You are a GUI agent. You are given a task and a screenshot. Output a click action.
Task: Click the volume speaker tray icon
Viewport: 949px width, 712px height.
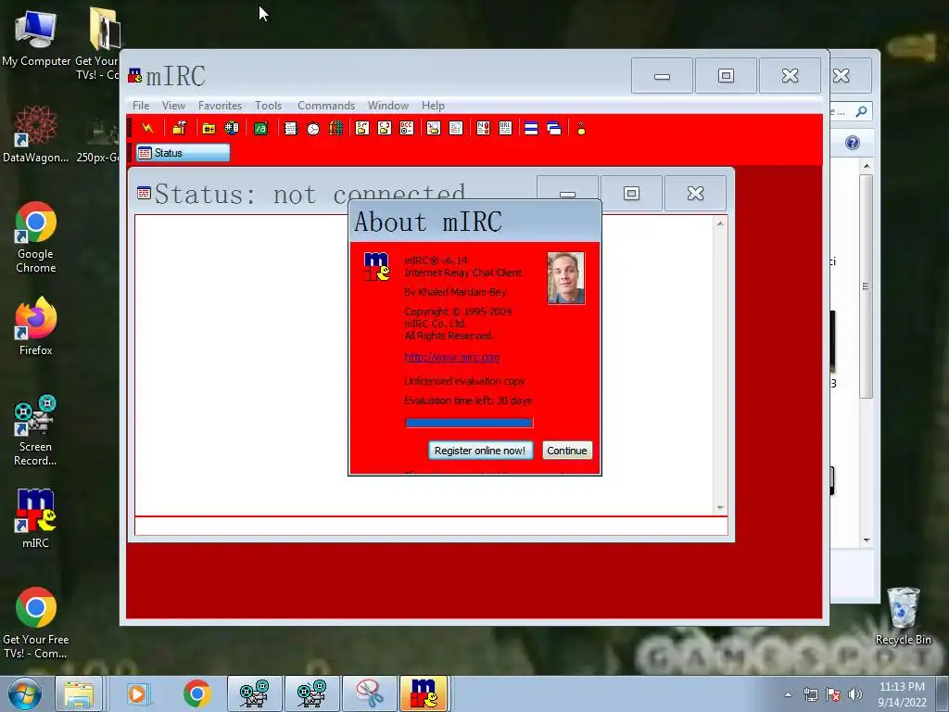pyautogui.click(x=855, y=694)
